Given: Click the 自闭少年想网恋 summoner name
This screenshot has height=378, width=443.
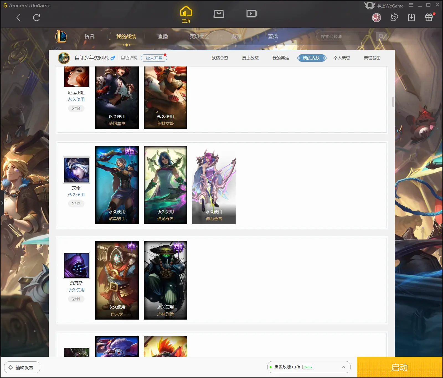Looking at the screenshot, I should (x=92, y=58).
